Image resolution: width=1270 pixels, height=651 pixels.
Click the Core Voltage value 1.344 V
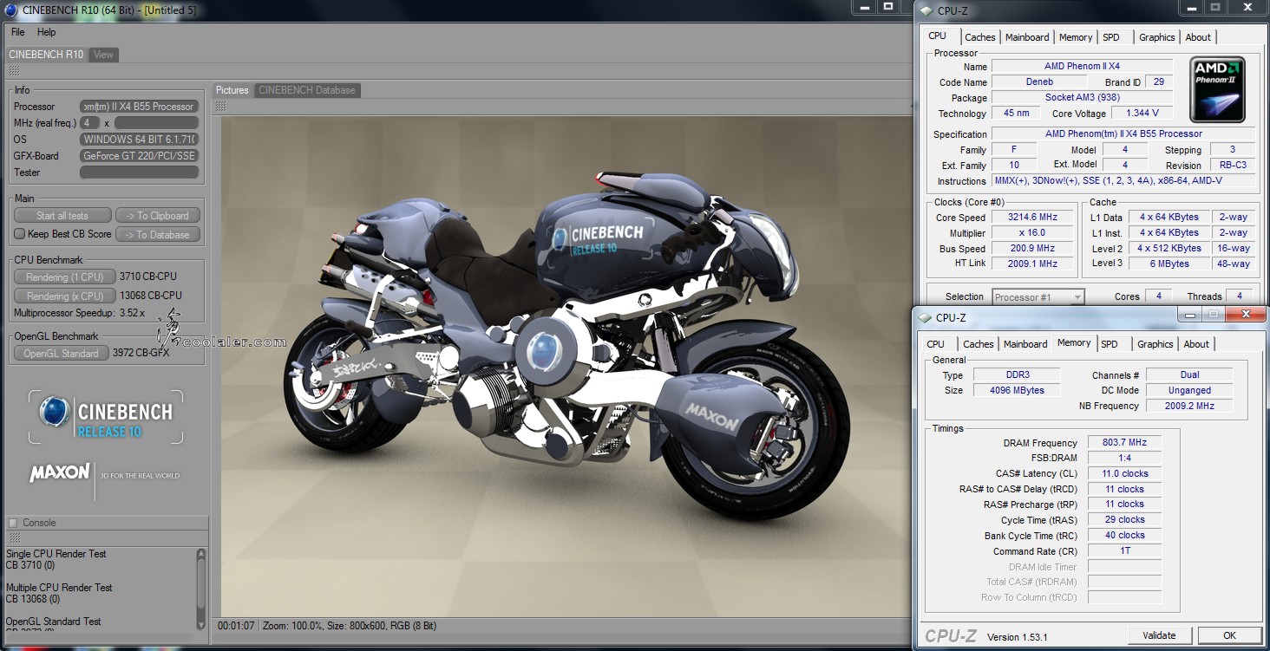1142,114
